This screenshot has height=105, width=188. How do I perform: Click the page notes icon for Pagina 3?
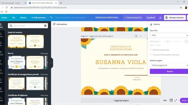136,36
